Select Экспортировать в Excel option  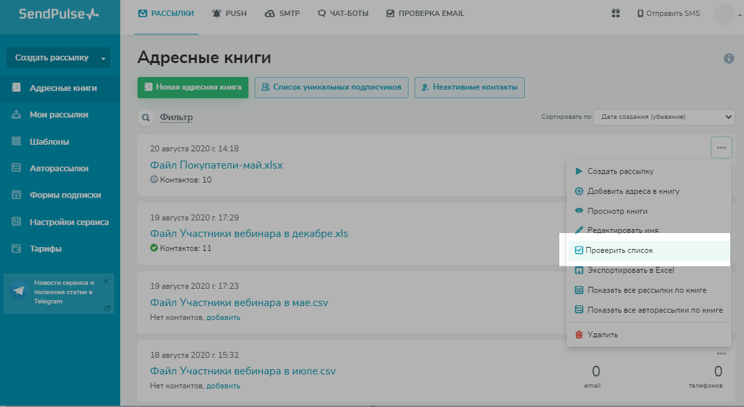648,270
